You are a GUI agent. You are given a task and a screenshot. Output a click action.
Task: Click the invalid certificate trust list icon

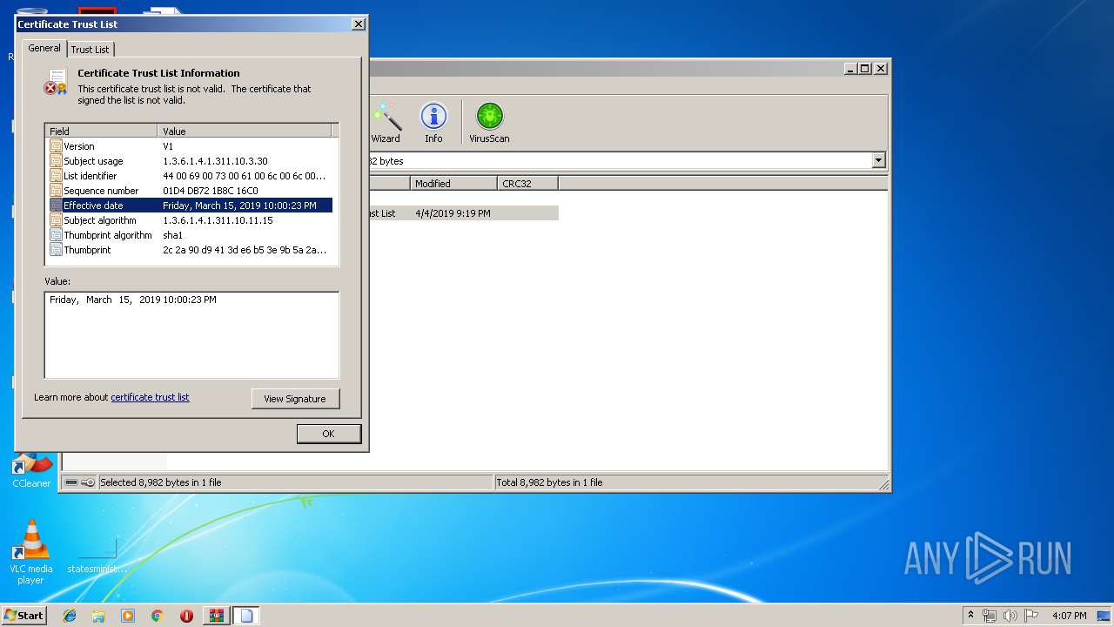pos(56,83)
